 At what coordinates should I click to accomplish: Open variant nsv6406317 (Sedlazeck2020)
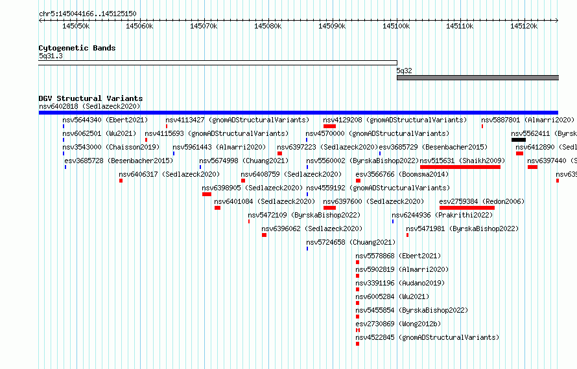(x=169, y=174)
